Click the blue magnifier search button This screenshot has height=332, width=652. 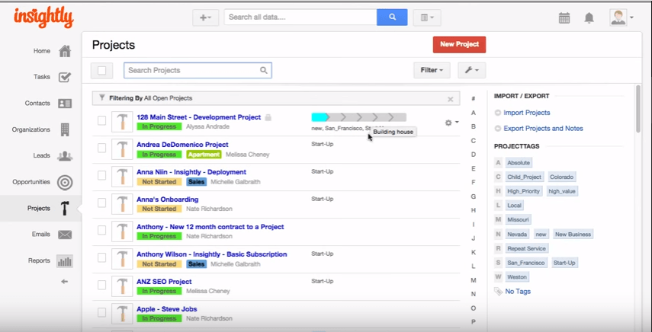pos(392,18)
